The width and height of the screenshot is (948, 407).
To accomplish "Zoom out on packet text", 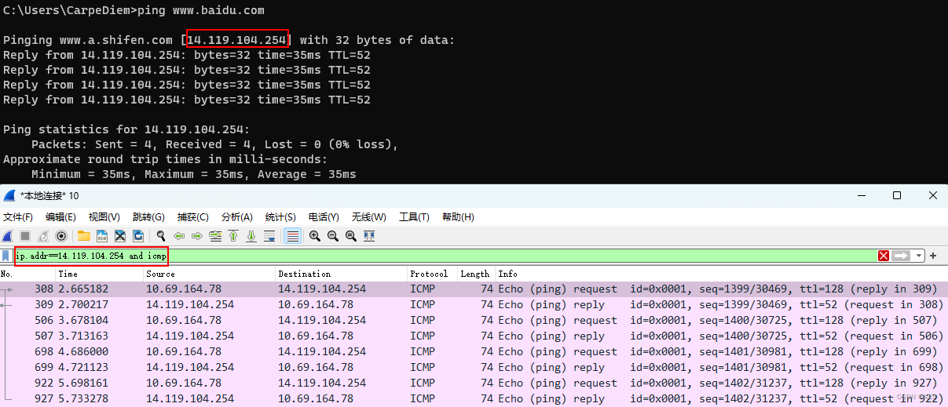I will click(x=332, y=236).
